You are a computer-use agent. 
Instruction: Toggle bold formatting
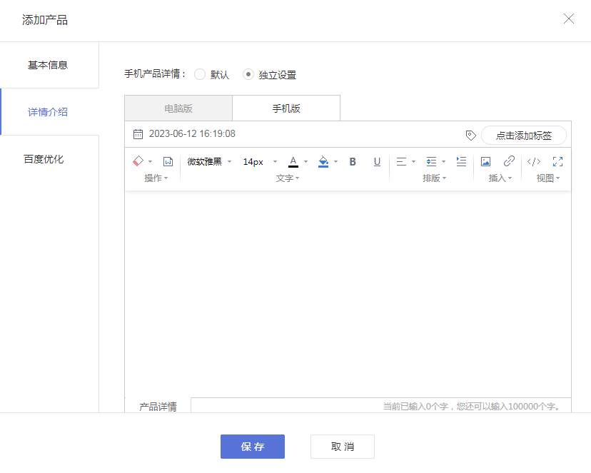[353, 161]
